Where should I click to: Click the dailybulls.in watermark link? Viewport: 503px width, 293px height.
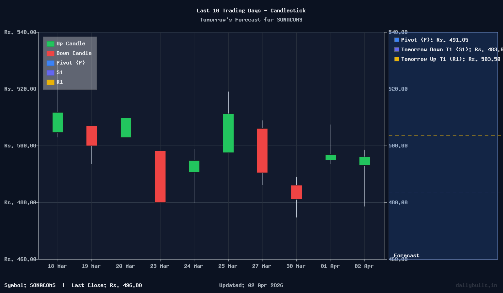pos(476,285)
